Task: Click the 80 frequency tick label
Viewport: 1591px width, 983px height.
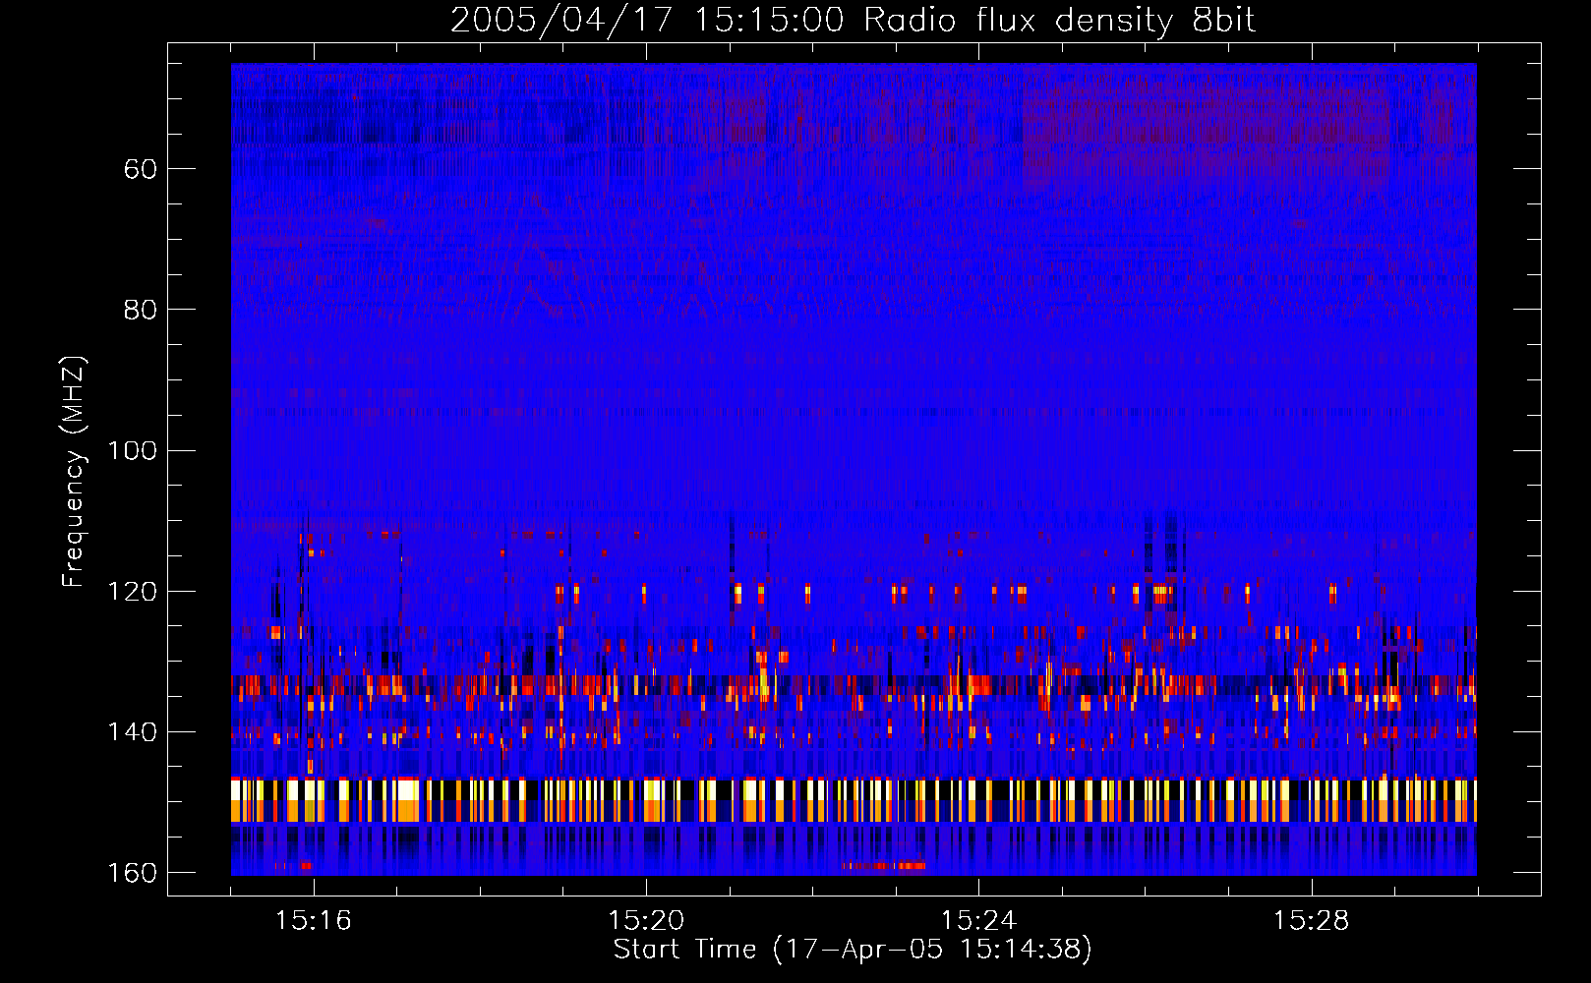Action: [x=141, y=310]
